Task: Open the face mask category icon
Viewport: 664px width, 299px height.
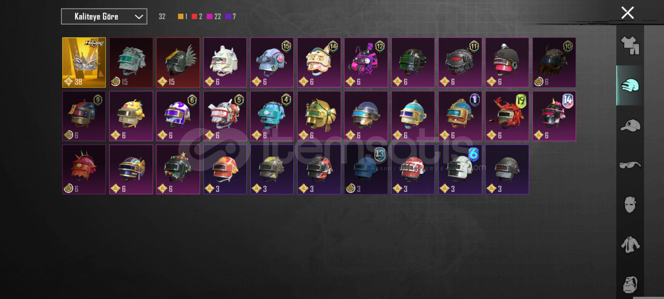Action: point(630,205)
